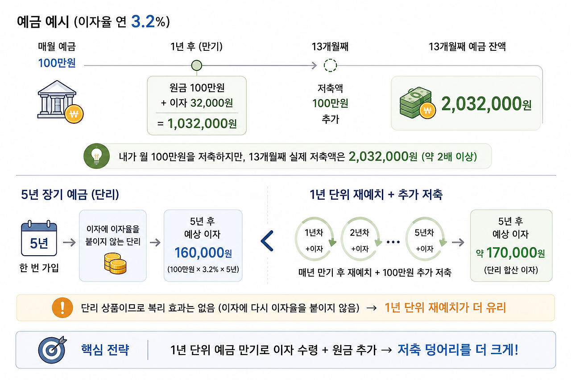Click the 160,000원 expected interest box
The image size is (571, 380).
tap(203, 245)
